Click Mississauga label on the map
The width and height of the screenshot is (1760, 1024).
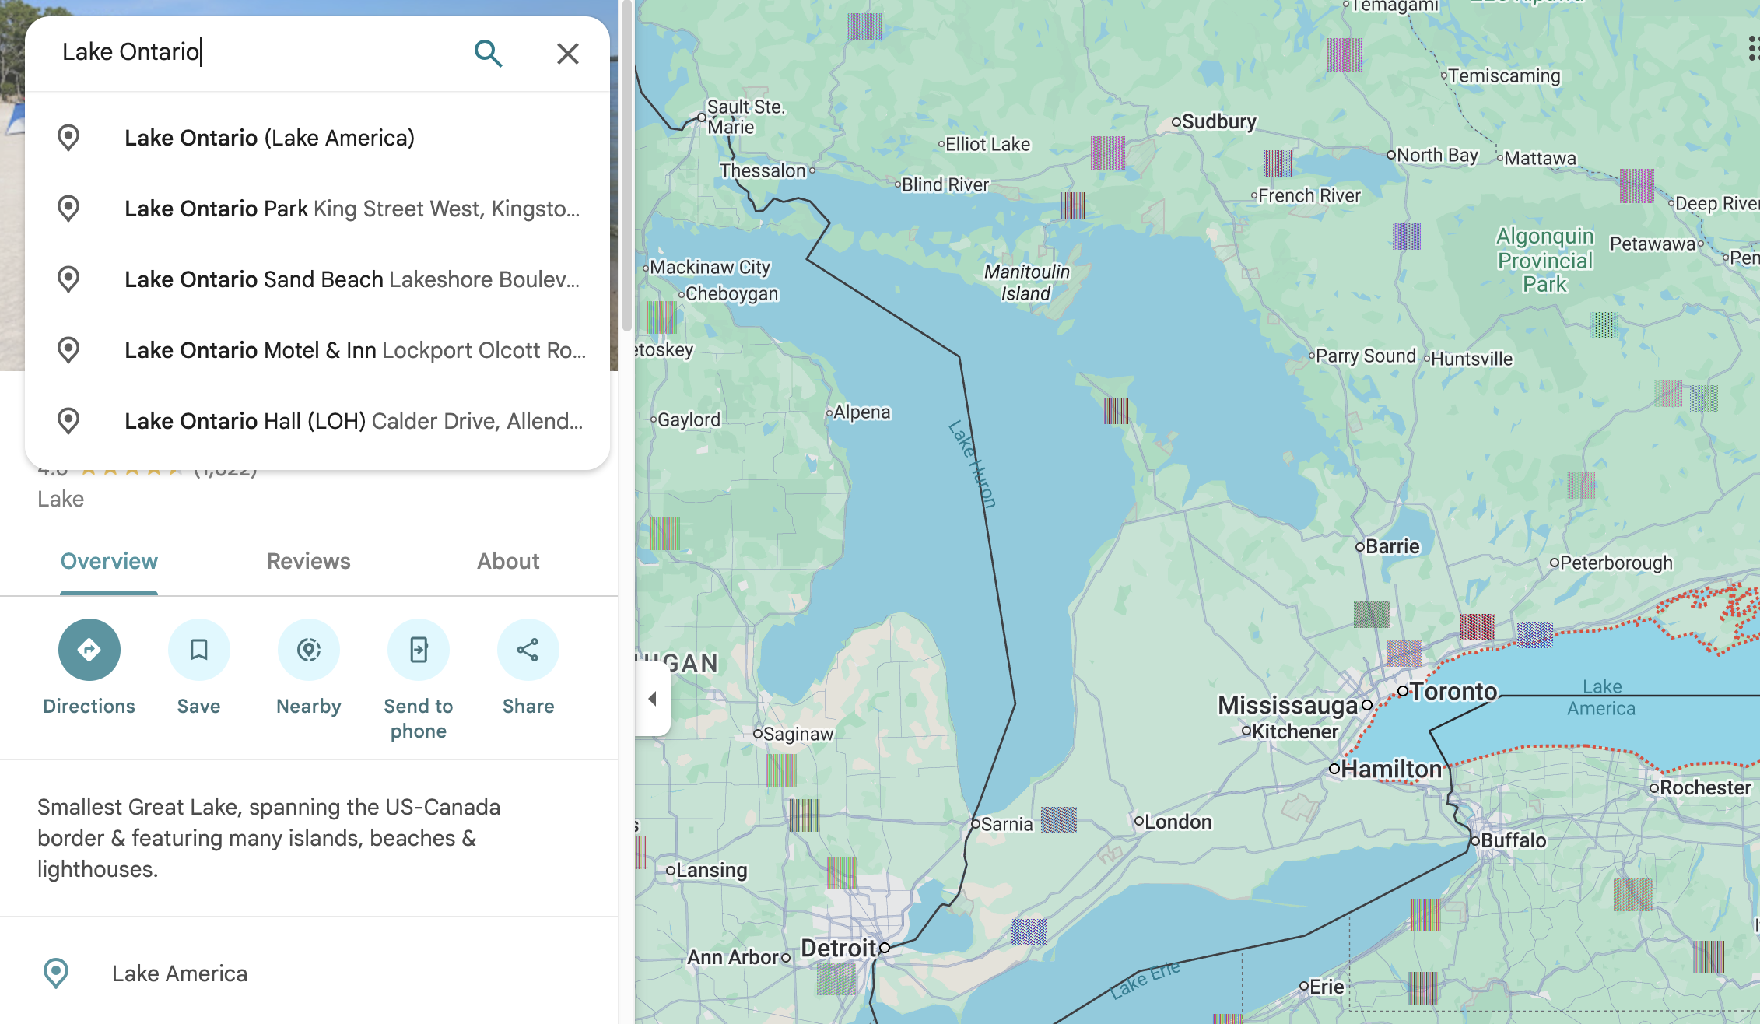click(1288, 705)
